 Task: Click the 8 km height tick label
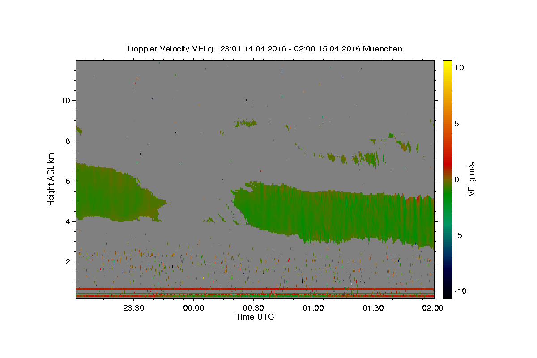click(67, 141)
